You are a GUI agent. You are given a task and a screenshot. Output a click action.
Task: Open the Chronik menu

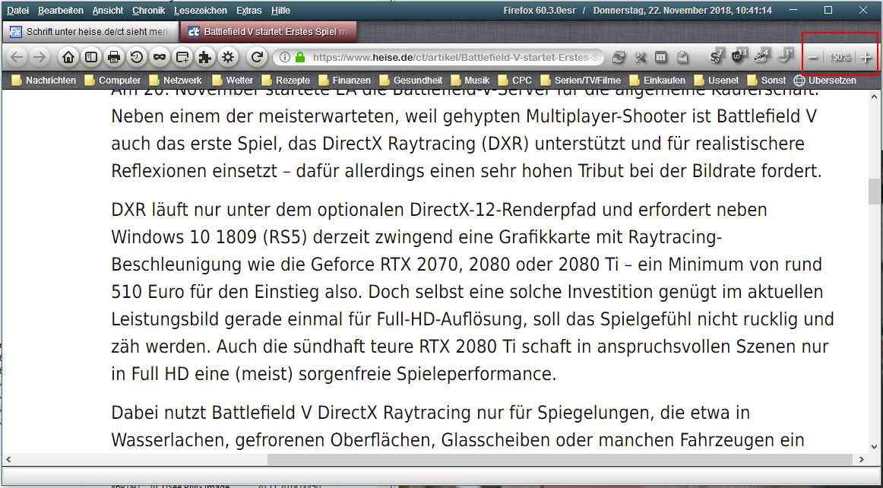(x=149, y=11)
